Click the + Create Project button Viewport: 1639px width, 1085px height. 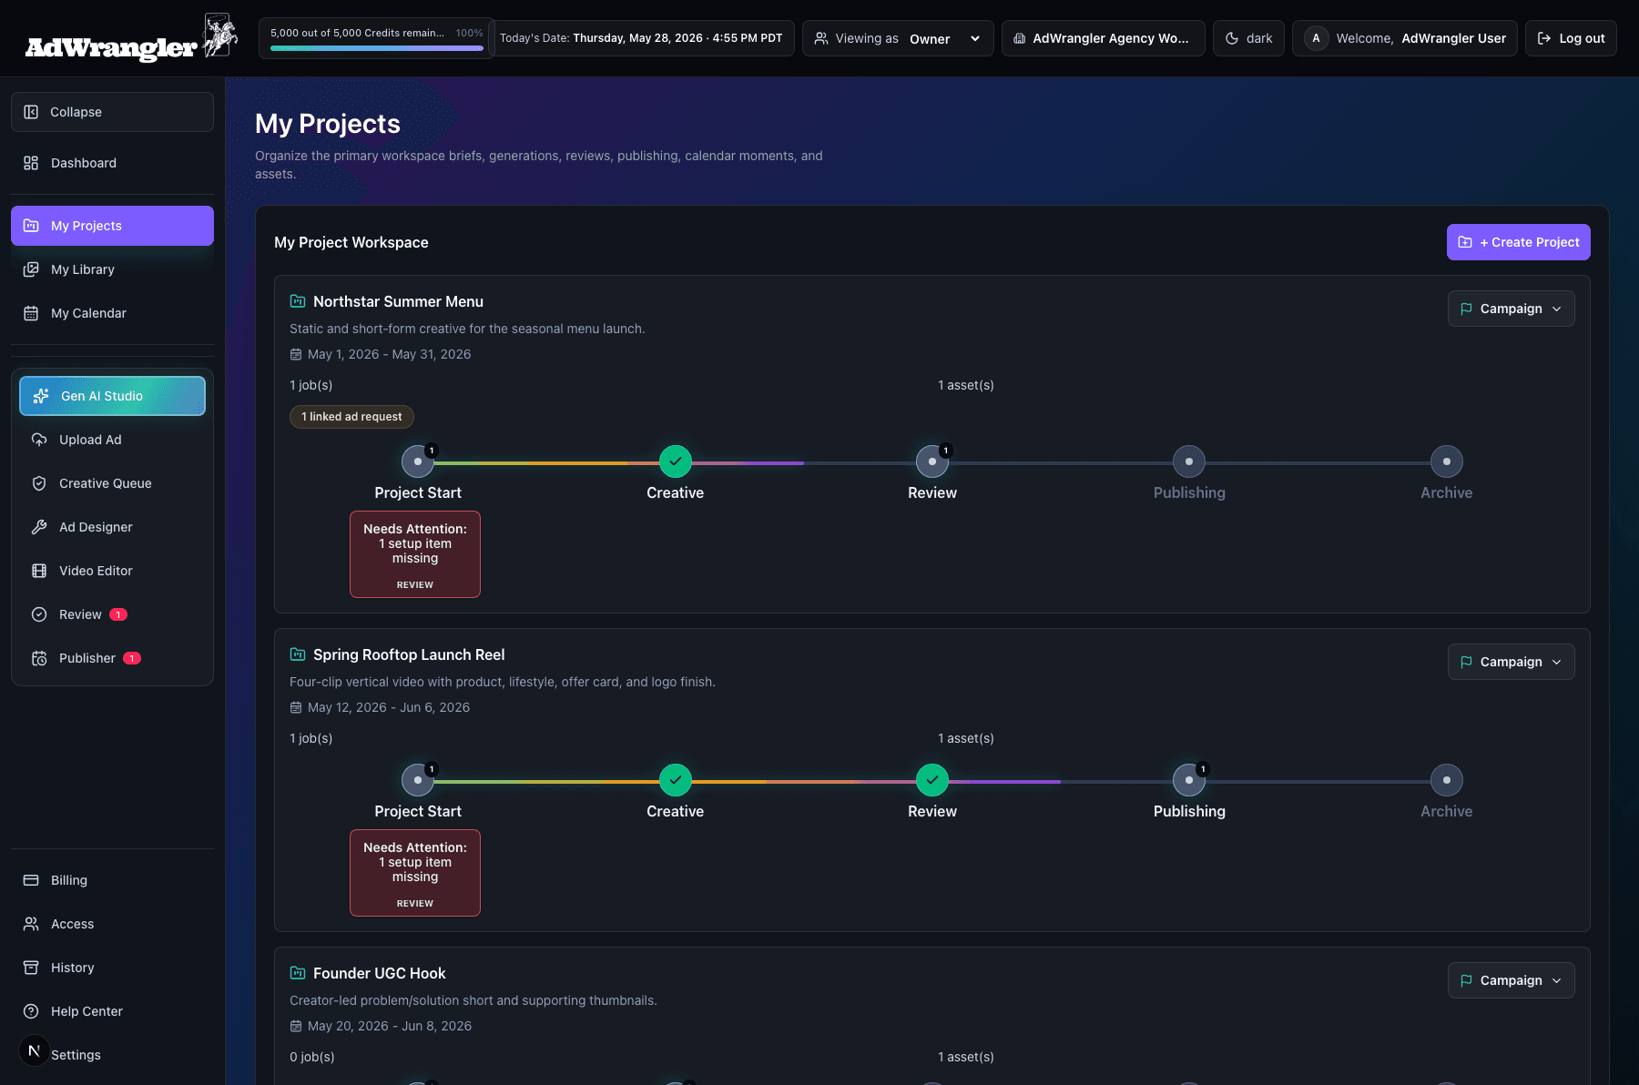click(1518, 242)
